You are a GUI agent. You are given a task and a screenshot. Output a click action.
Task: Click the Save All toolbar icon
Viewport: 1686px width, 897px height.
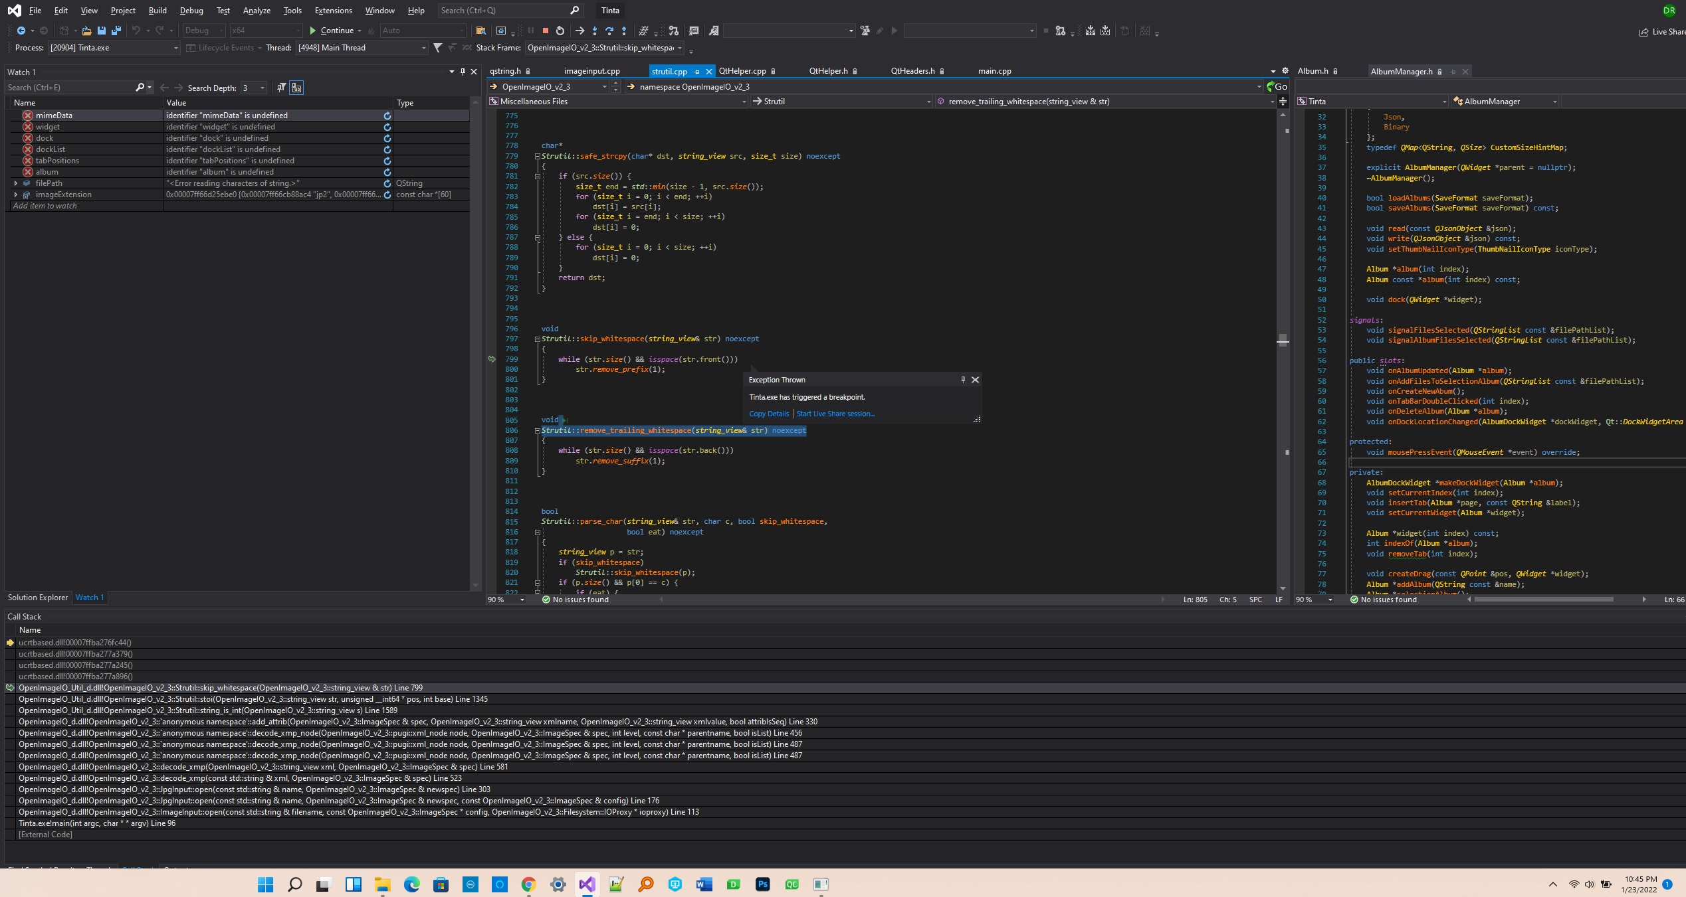pos(115,31)
